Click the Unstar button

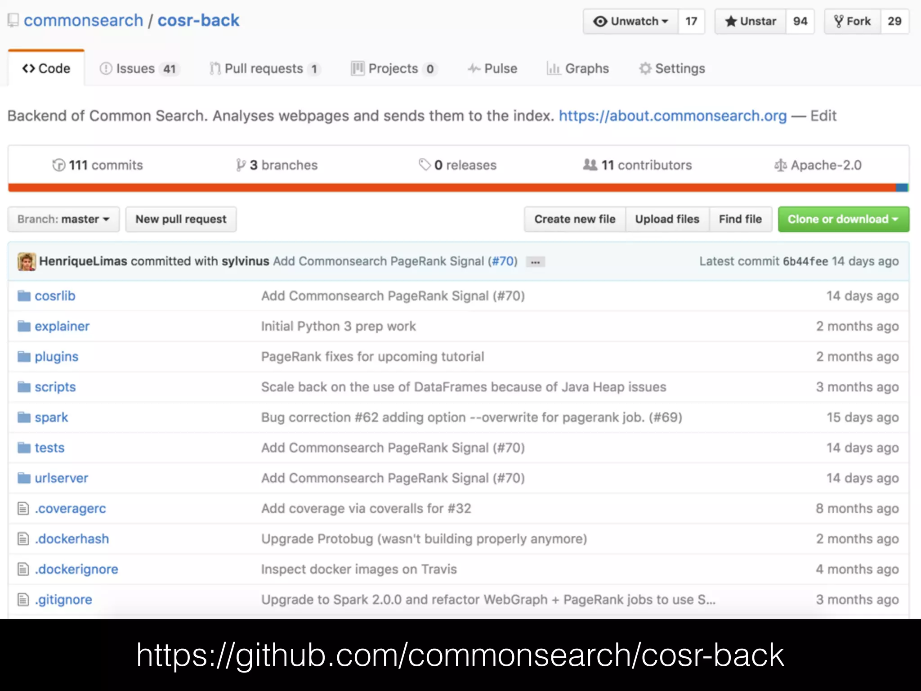[751, 21]
